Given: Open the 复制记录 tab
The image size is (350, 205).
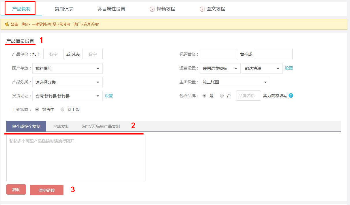Looking at the screenshot, I should click(x=64, y=9).
